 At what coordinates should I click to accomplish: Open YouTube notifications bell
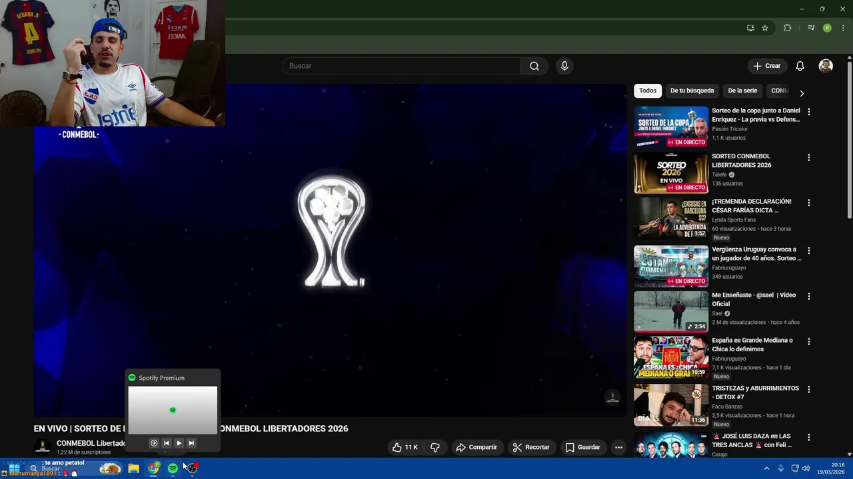pyautogui.click(x=800, y=66)
